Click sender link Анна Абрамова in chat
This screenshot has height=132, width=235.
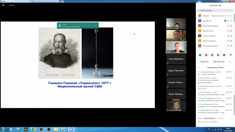point(205,104)
